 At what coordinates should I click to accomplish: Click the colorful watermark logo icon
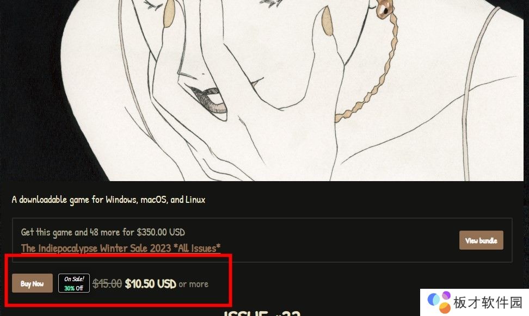coord(439,302)
